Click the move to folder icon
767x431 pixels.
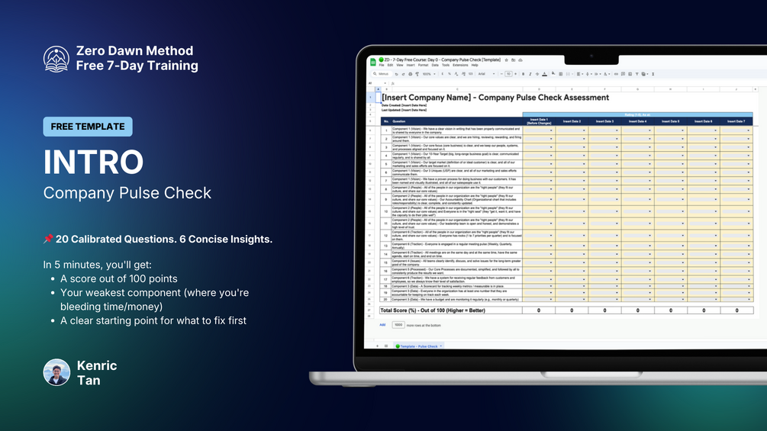click(513, 60)
